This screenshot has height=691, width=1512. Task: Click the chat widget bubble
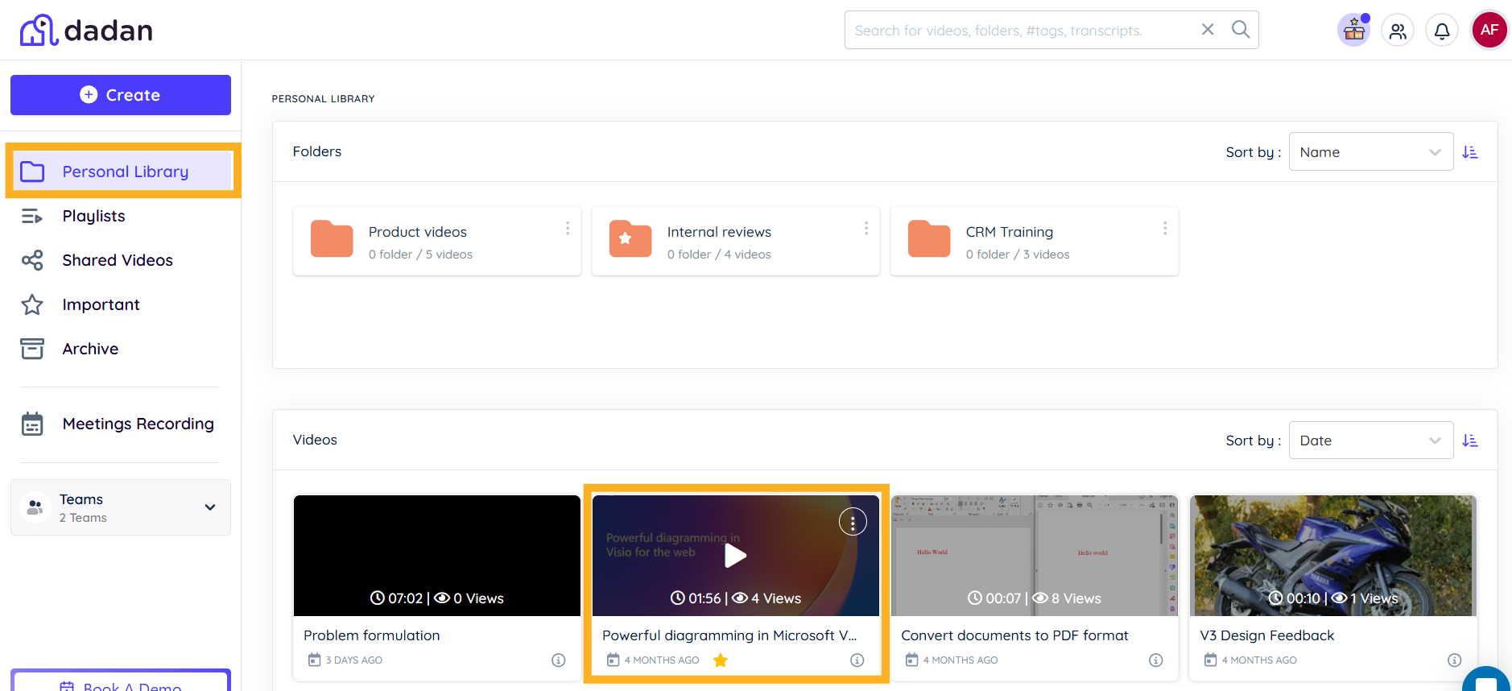(1486, 679)
